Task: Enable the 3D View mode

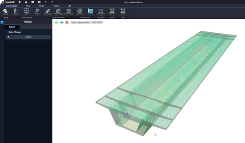Action: click(x=90, y=12)
